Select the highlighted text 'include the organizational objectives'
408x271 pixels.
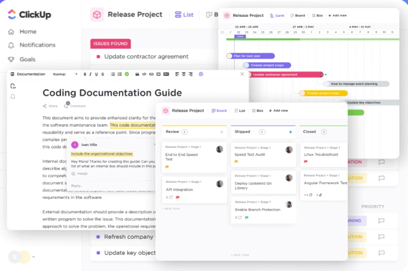point(102,154)
